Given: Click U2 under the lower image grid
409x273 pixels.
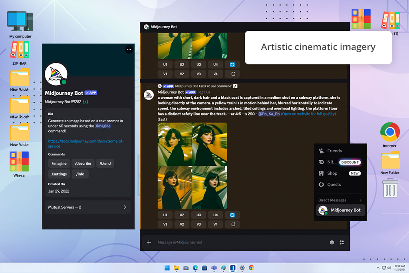Looking at the screenshot, I should [182, 215].
